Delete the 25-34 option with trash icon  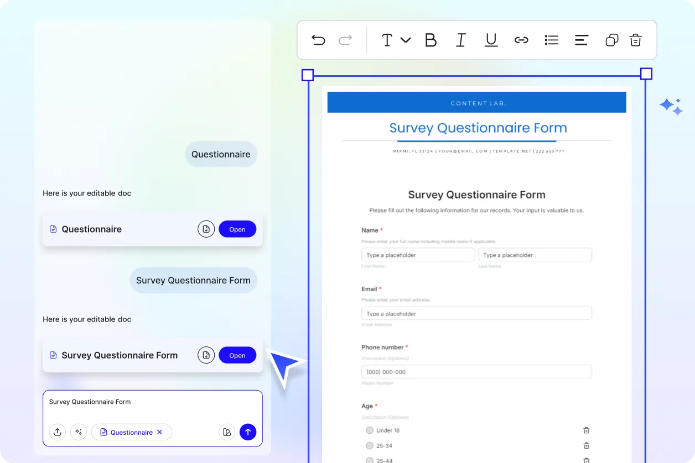[587, 445]
